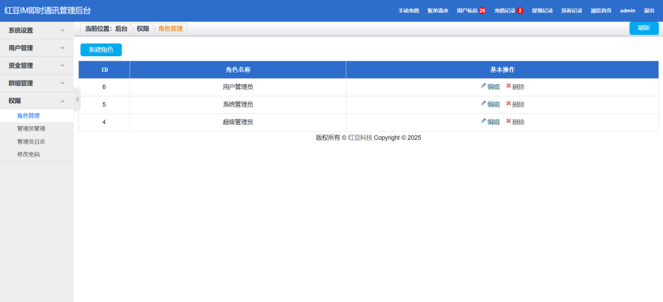Expand the 用户管理 sidebar section
Image resolution: width=663 pixels, height=302 pixels.
click(36, 48)
